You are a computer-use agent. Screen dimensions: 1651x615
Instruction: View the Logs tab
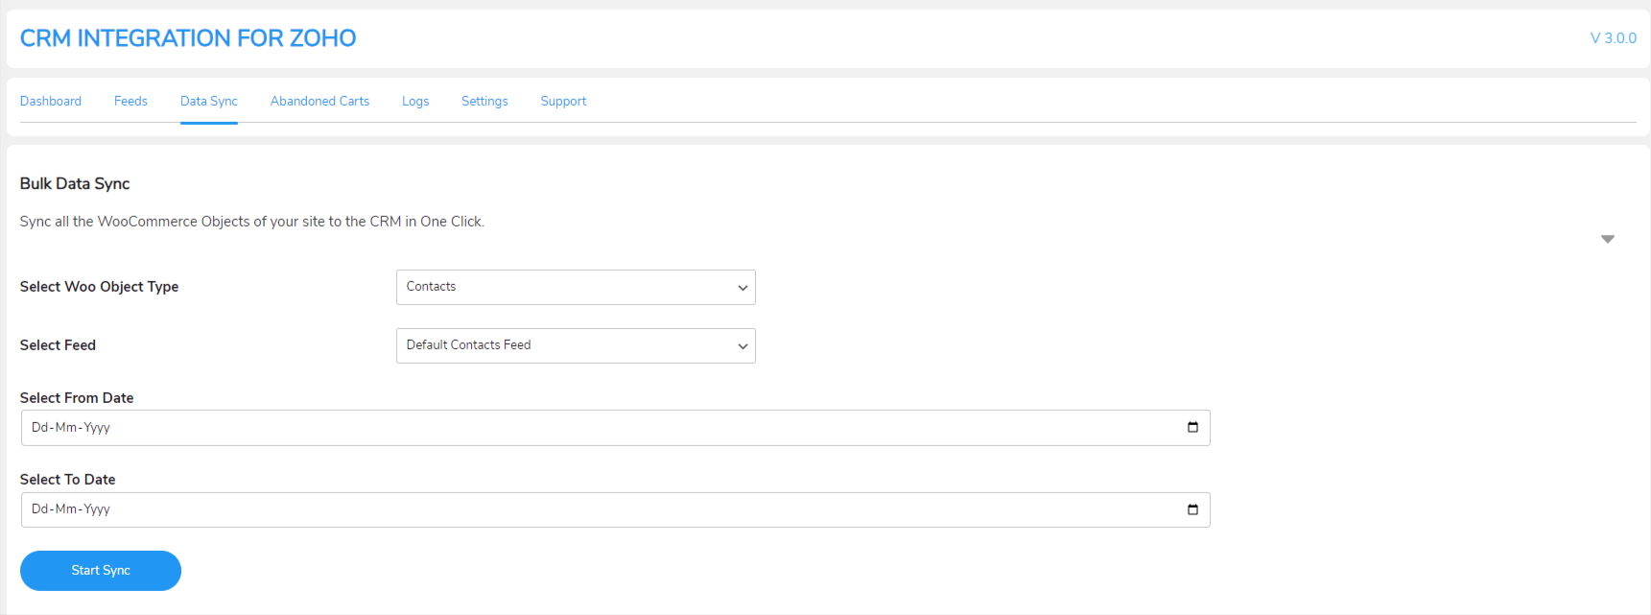tap(415, 101)
